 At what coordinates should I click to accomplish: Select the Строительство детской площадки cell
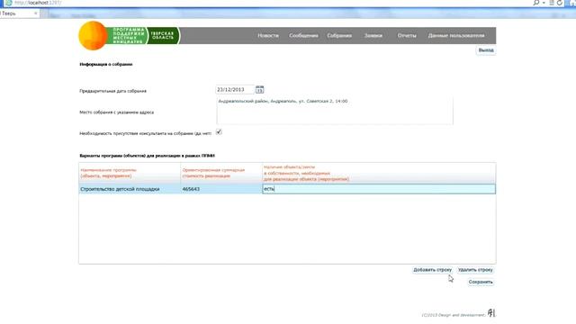click(x=130, y=189)
